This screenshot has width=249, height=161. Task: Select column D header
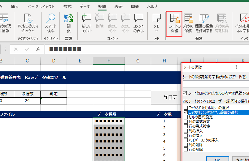(54, 61)
